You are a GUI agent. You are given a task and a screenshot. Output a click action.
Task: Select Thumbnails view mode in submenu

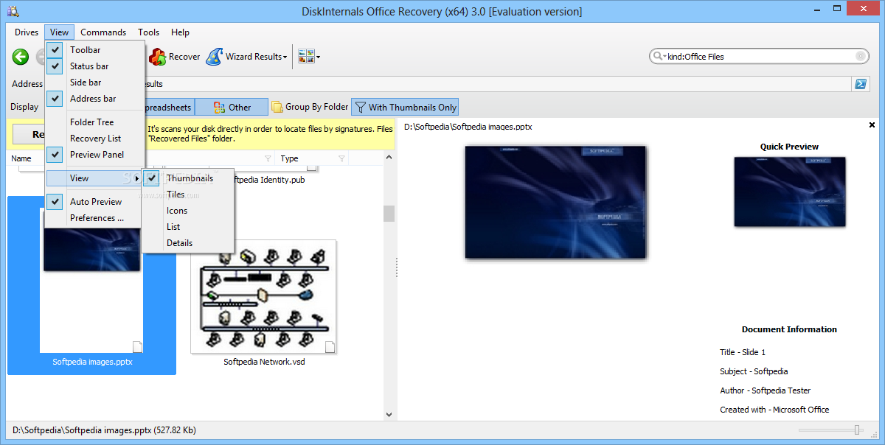(188, 178)
